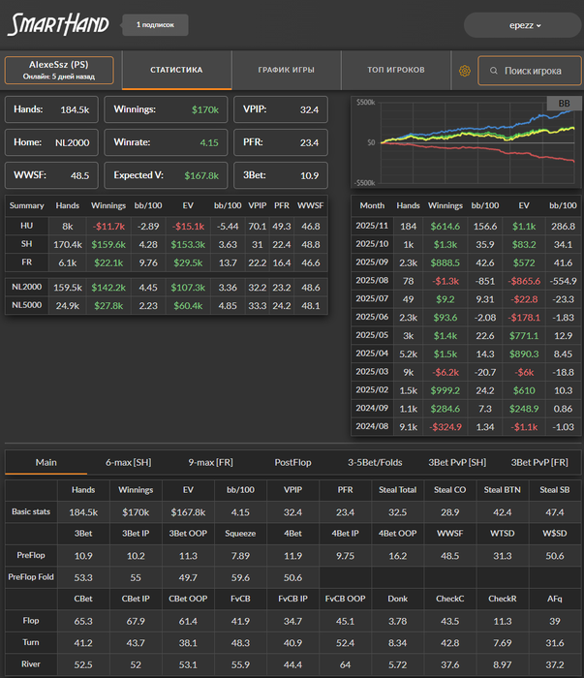Select the 2025/08 month row
Image resolution: width=584 pixels, height=678 pixels.
[465, 280]
